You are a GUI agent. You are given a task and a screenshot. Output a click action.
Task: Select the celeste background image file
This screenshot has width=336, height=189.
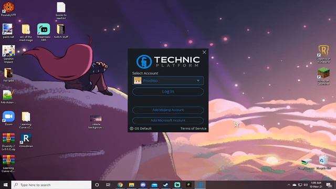pos(96,122)
